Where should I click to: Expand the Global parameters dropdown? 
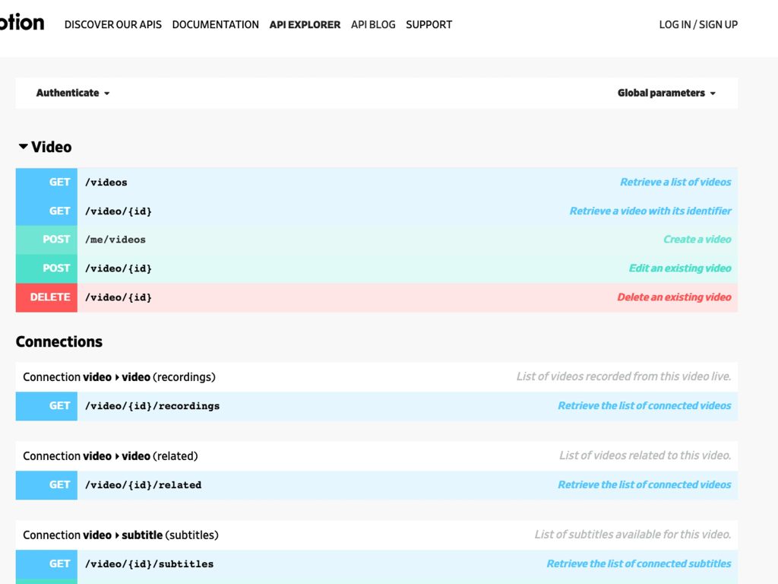(666, 93)
